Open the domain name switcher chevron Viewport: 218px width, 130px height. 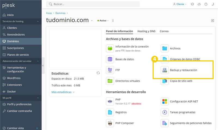pos(92,21)
